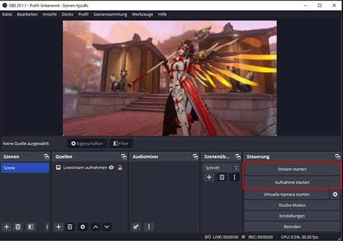Click Aufnahme starten button
Screen dimensions: 343x241
(292, 182)
